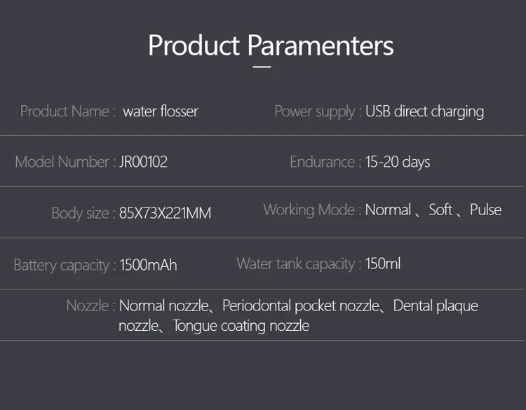Select the 15-20 days value
526x410 pixels.
coord(398,162)
